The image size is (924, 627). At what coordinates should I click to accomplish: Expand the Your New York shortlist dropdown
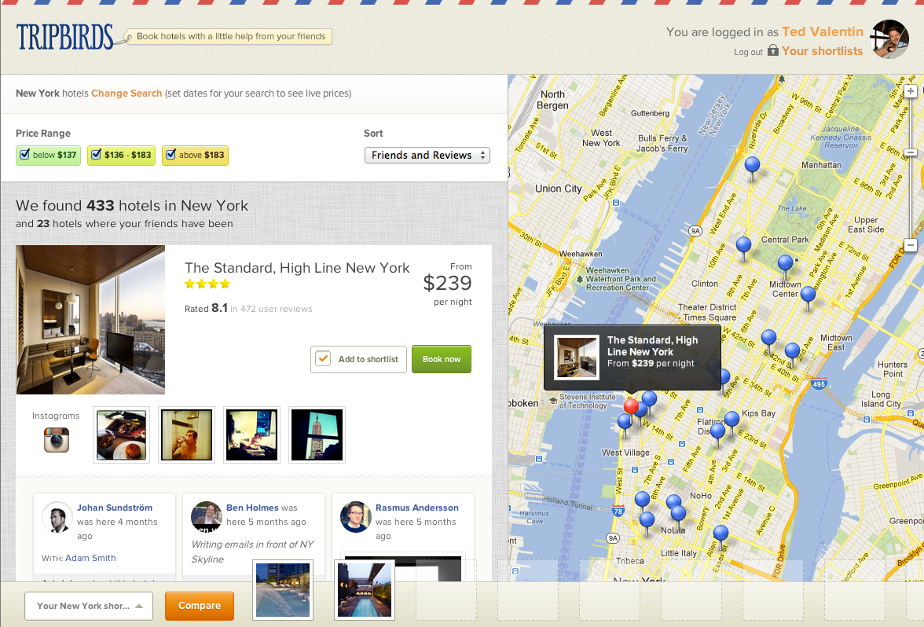pos(89,607)
